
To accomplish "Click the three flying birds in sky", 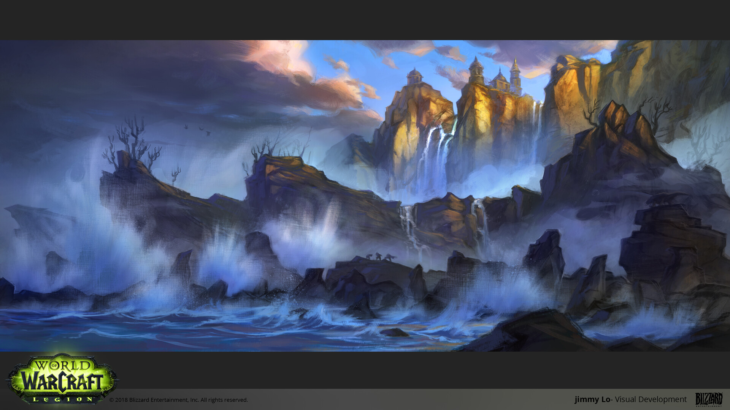I will point(198,130).
